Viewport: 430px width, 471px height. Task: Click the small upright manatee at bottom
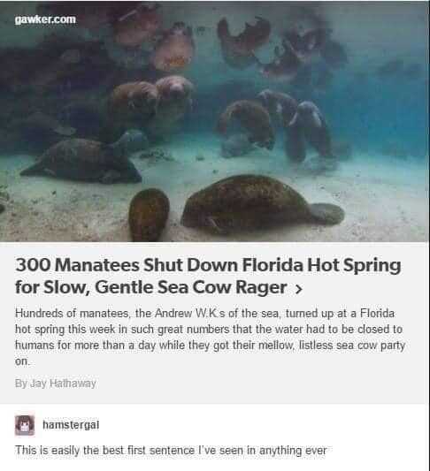(x=149, y=214)
